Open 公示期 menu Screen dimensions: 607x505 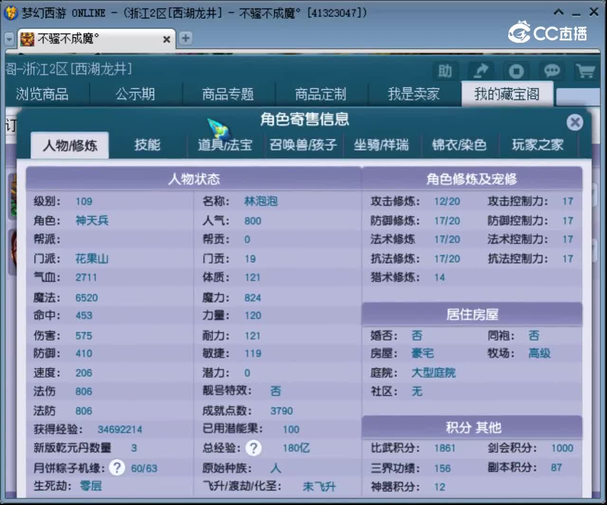click(x=135, y=94)
